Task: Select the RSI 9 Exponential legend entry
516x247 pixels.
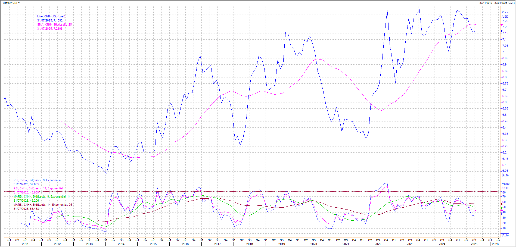Action: pos(38,180)
